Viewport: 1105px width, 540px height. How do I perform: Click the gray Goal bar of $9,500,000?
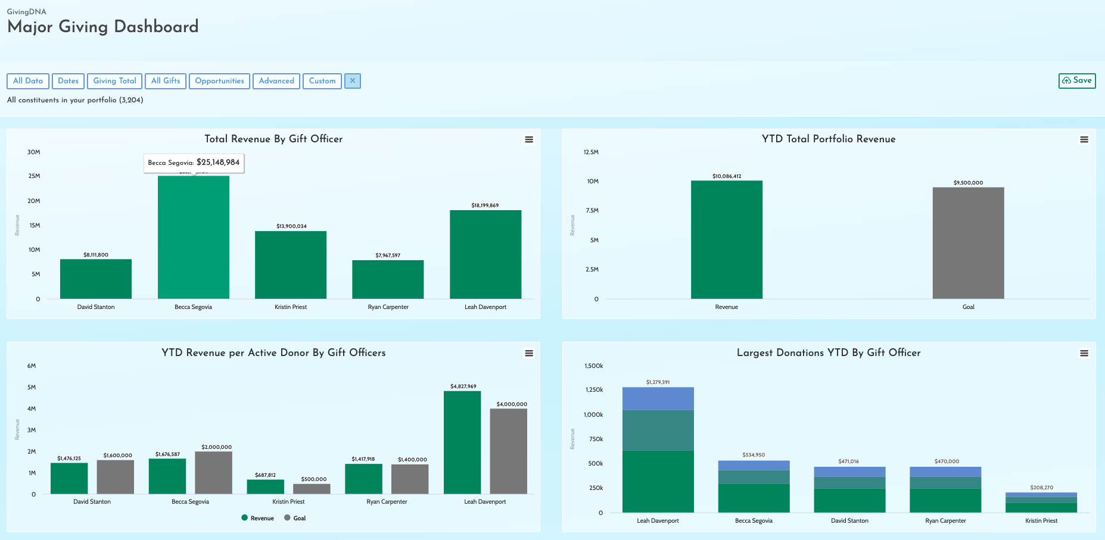[968, 243]
